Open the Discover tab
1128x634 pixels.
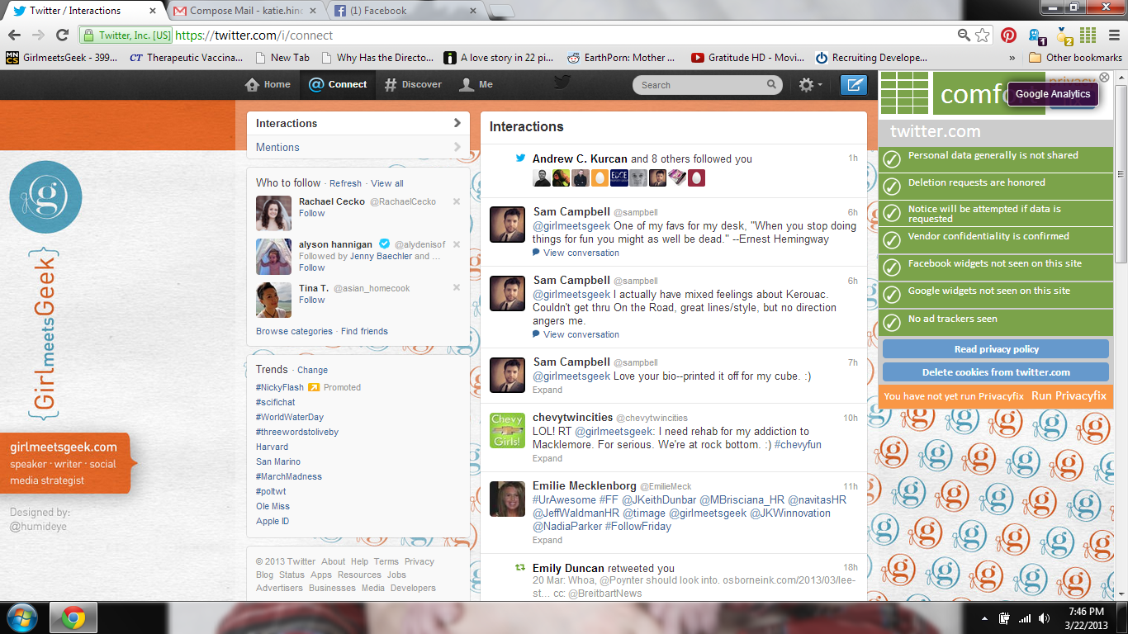(x=413, y=84)
